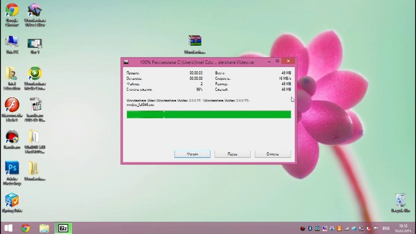The image size is (416, 234).
Task: Select the AVI video file on the desktop
Action: coord(34,109)
